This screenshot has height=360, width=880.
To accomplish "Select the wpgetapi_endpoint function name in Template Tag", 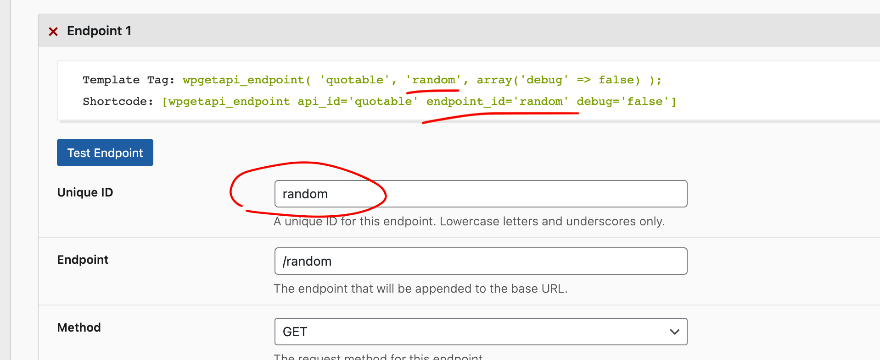I will tap(243, 80).
